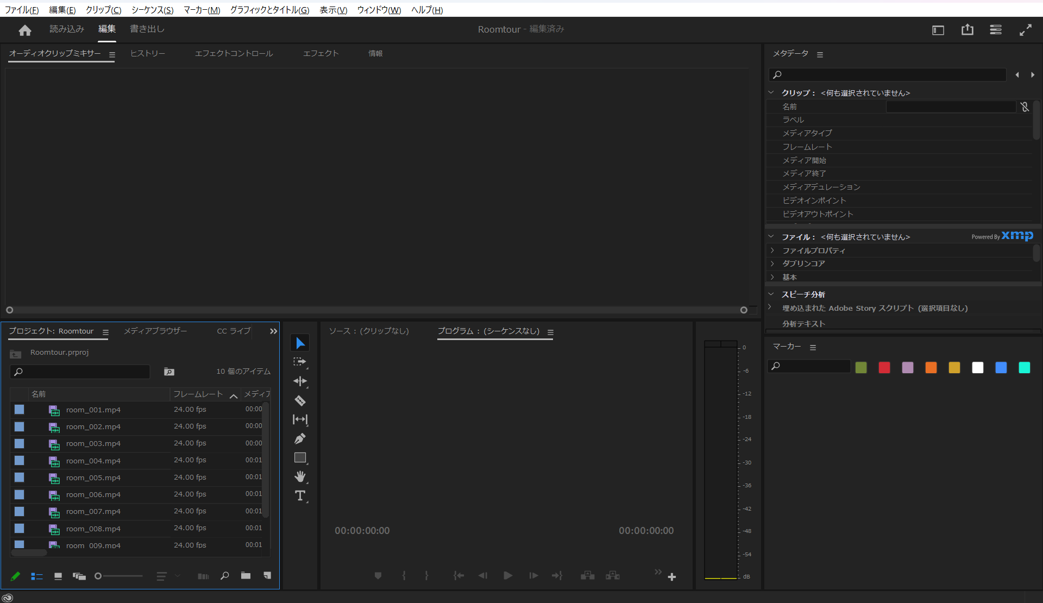Collapse the ファイル metadata section

771,237
